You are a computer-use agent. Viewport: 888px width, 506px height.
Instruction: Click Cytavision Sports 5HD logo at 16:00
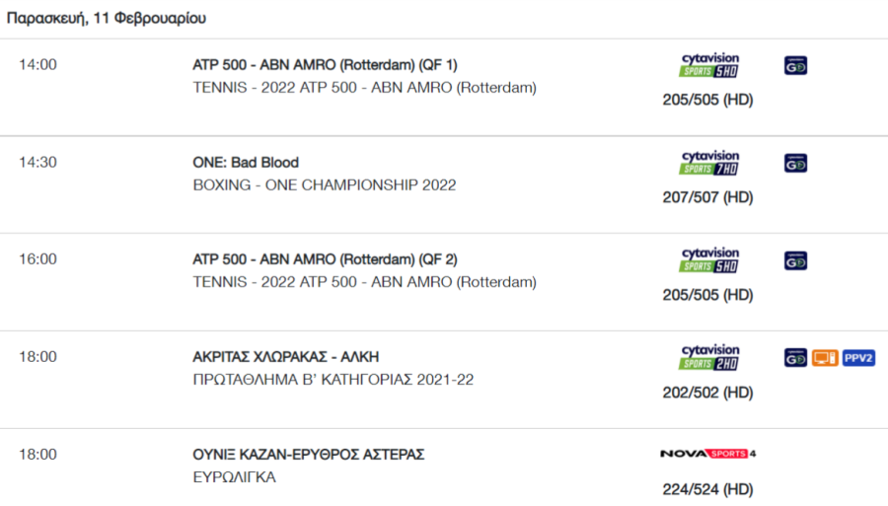pos(708,261)
